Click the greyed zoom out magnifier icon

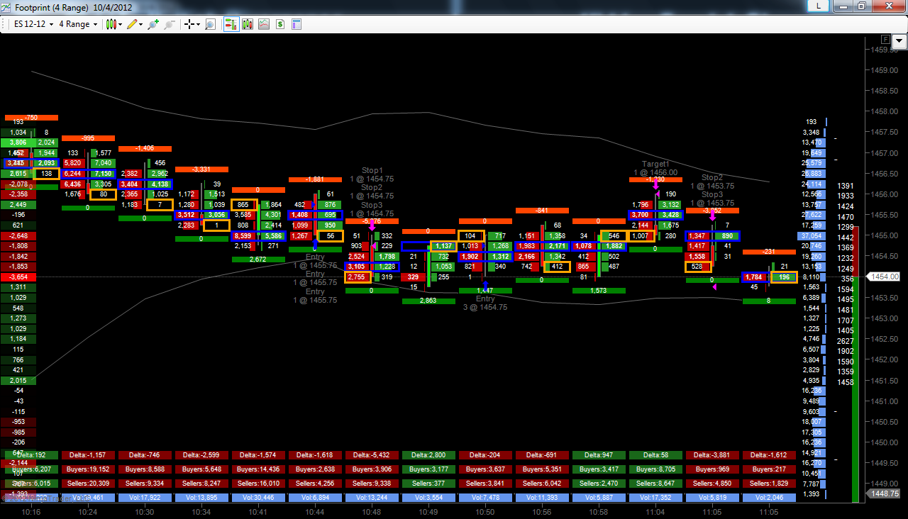[x=169, y=24]
